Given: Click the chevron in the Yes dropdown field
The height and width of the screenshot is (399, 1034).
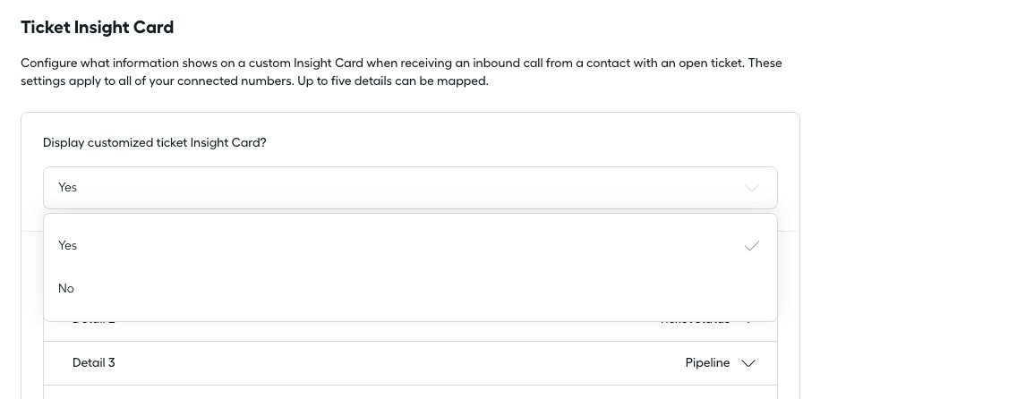Looking at the screenshot, I should point(751,188).
